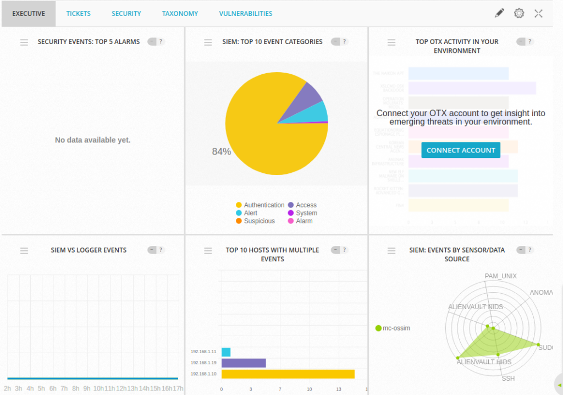Switch to the Tickets tab
563x395 pixels.
click(x=78, y=13)
